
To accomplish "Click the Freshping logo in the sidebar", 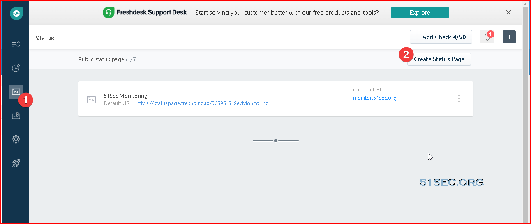I will [16, 14].
